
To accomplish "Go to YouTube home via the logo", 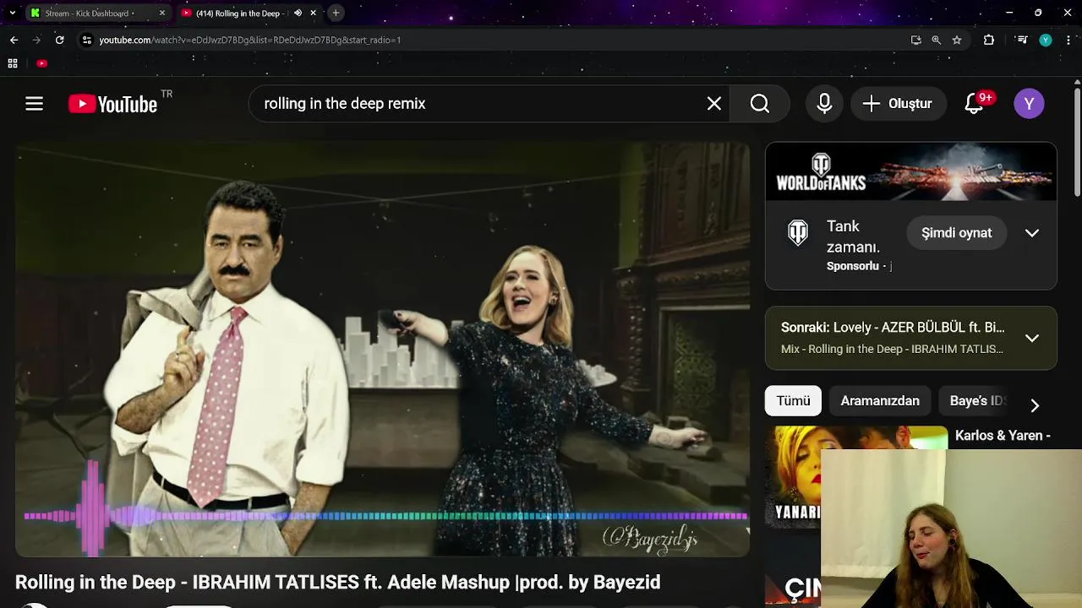I will (x=112, y=104).
